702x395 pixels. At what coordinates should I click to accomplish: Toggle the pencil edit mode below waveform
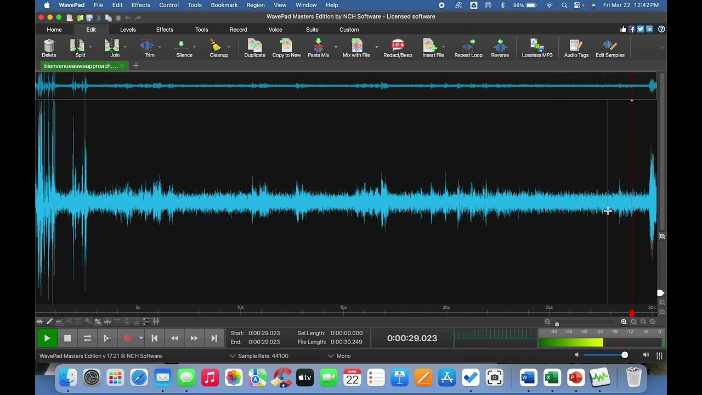[49, 321]
